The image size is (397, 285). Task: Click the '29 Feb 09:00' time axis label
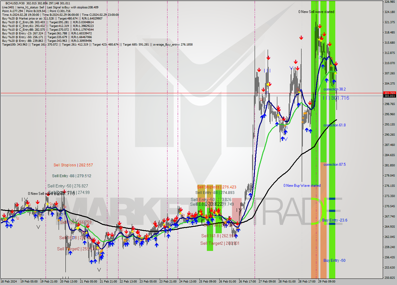click(x=327, y=282)
